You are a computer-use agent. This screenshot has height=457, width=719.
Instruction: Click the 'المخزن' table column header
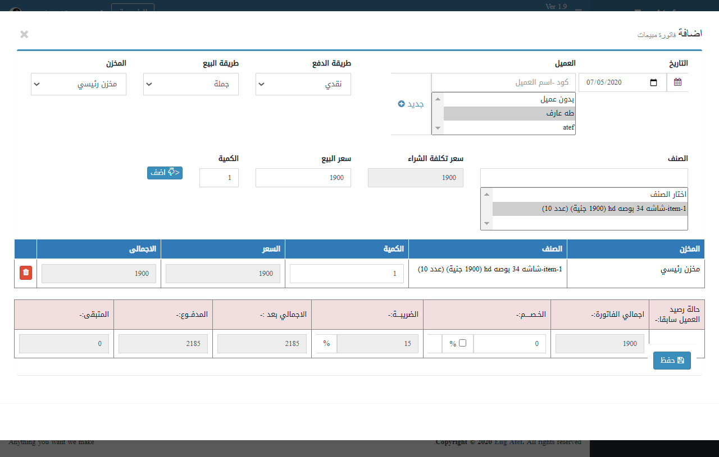636,249
